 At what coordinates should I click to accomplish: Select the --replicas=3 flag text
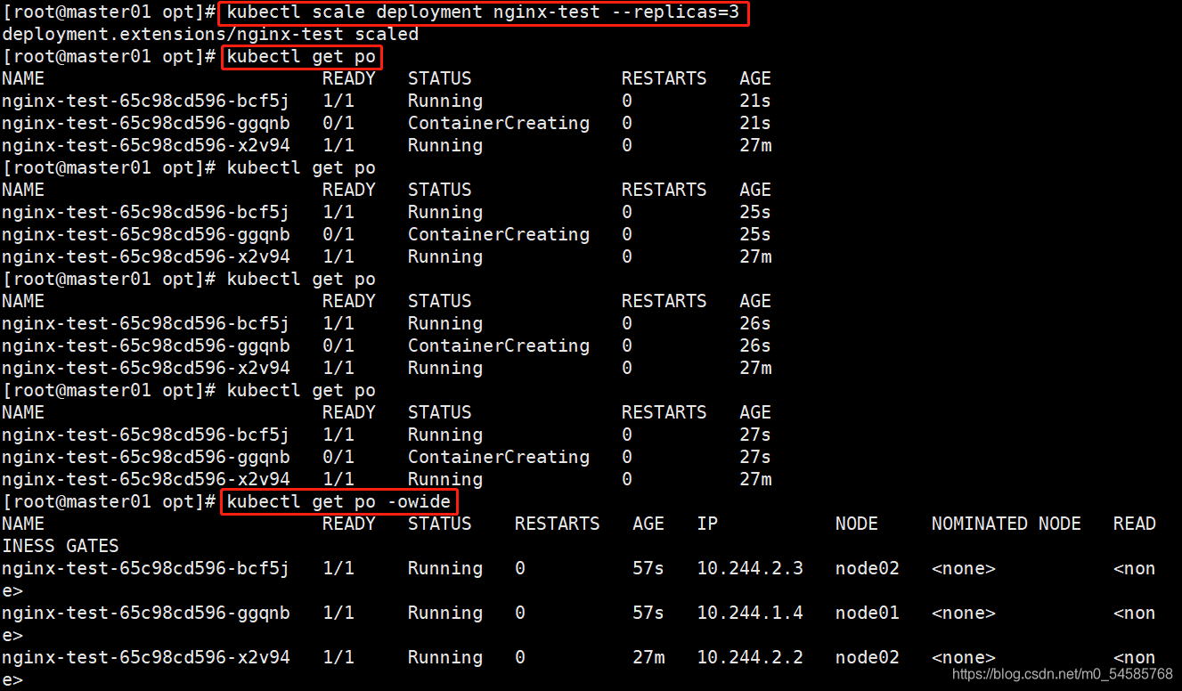click(x=676, y=13)
